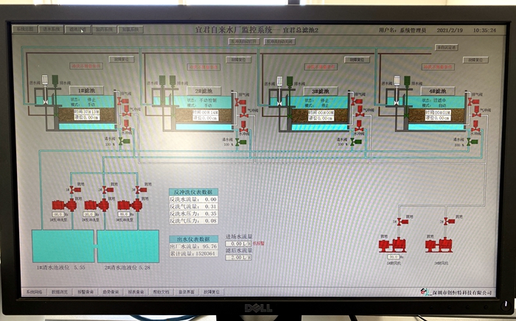Click filter 3# red 水冲阀 valve
Image resolution: width=516 pixels, height=321 pixels.
(359, 126)
